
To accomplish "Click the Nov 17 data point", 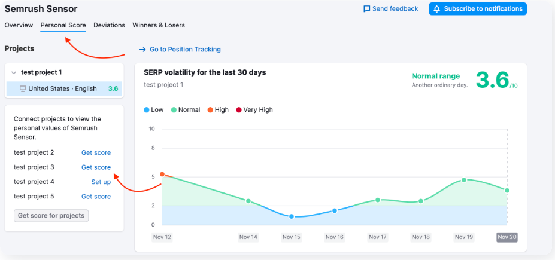I will (378, 200).
